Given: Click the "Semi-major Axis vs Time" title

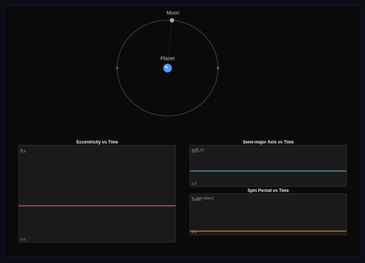Looking at the screenshot, I should point(268,142).
